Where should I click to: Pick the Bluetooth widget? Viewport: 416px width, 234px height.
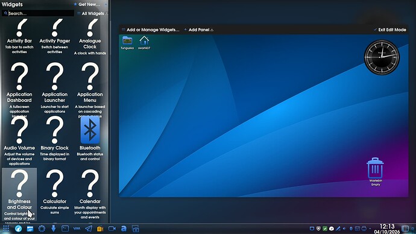click(90, 139)
